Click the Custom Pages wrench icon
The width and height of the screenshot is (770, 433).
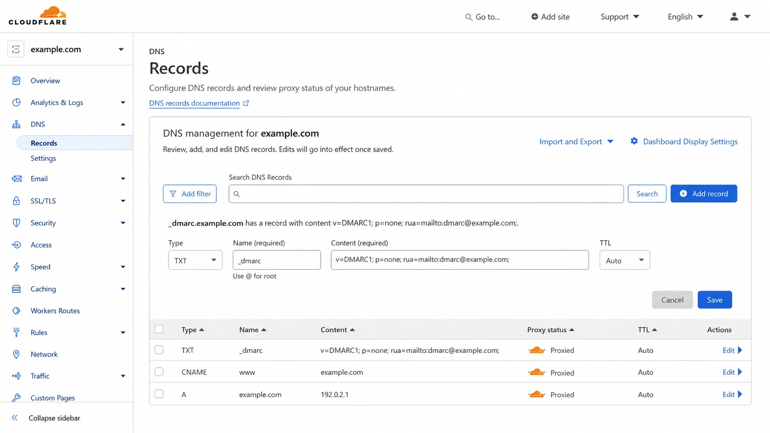16,398
